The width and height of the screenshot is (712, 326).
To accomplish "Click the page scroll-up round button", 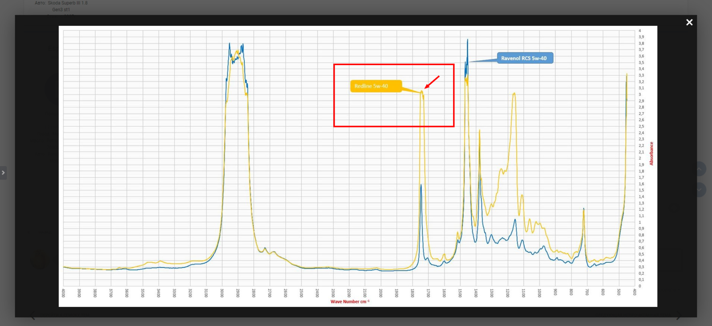I will pyautogui.click(x=699, y=169).
